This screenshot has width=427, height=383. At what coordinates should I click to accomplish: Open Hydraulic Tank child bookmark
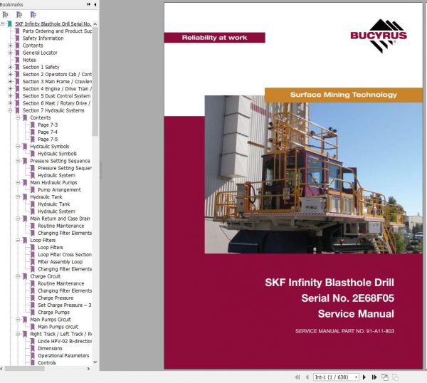[54, 204]
